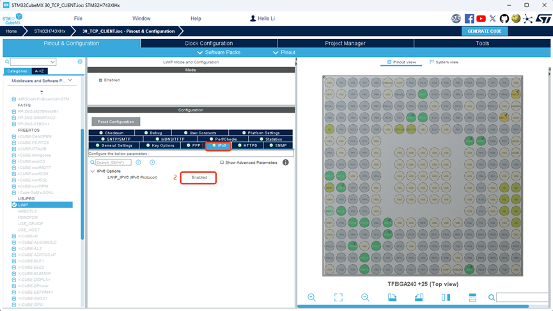Open the X (Twitter) icon
This screenshot has height=311, width=553.
pos(493,19)
